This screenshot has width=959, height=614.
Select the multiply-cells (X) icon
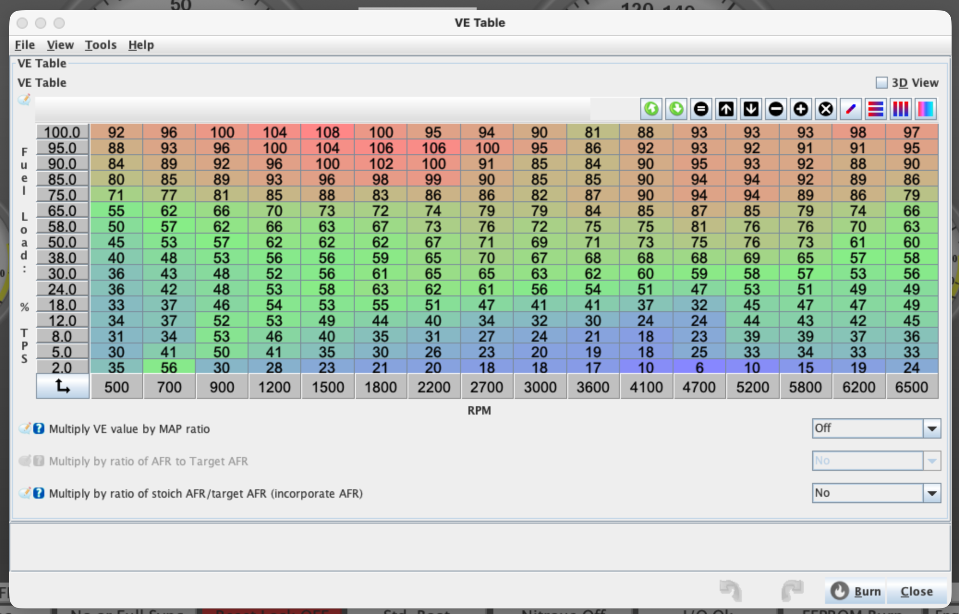(825, 109)
